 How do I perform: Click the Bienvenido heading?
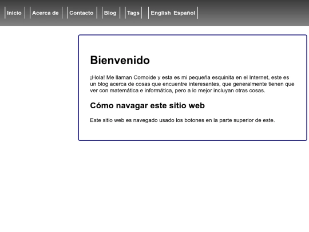coord(120,60)
